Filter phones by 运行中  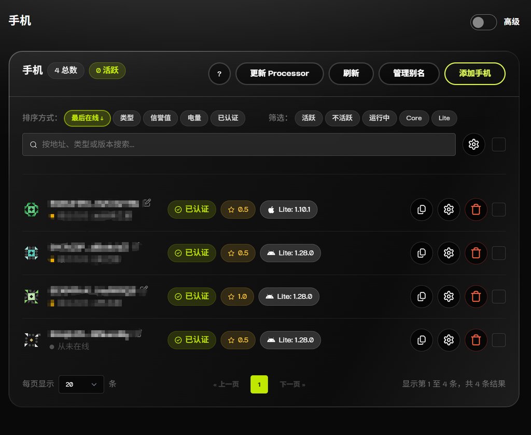[379, 118]
